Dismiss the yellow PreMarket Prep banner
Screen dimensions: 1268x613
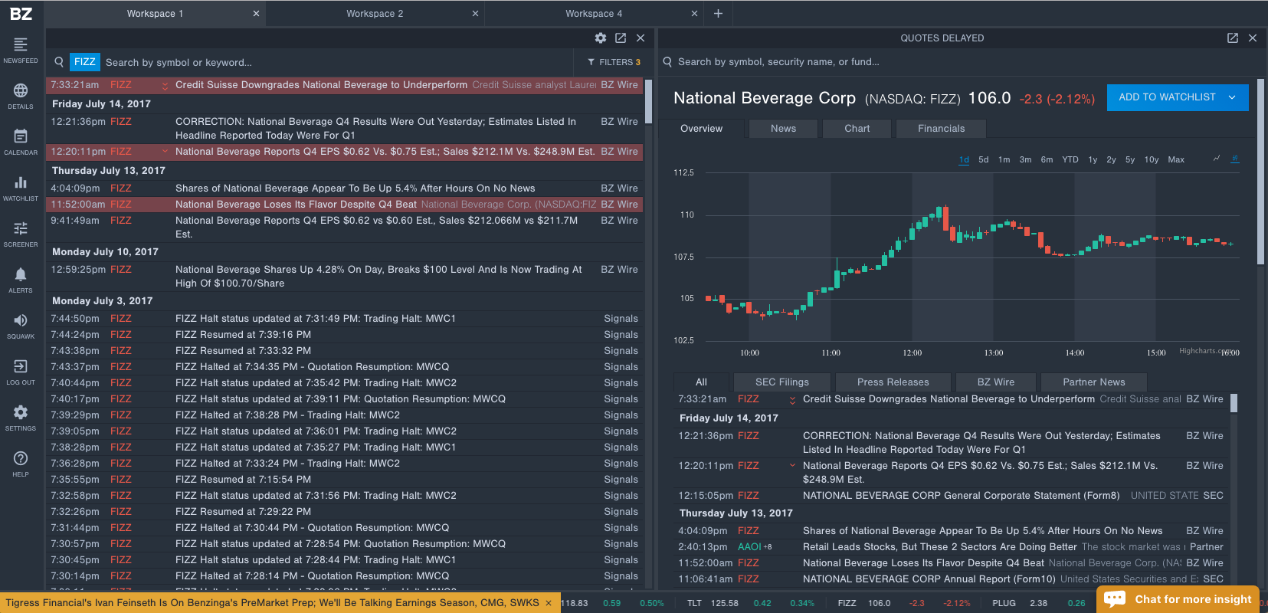point(549,603)
